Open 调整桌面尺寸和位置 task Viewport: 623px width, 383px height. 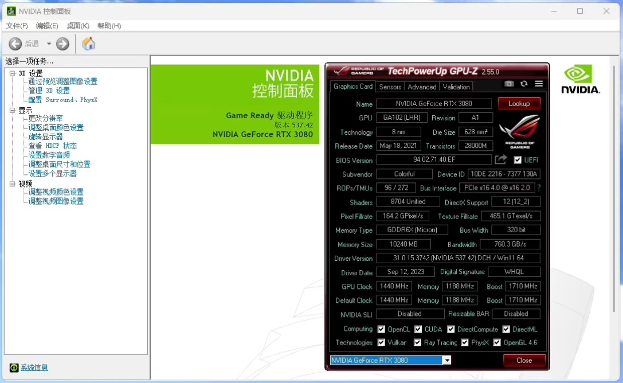59,164
